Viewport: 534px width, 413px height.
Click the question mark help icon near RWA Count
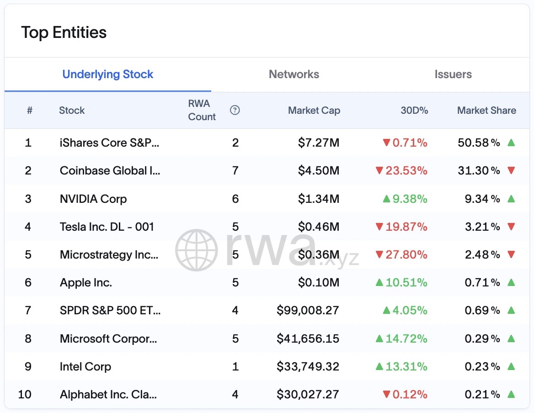[x=235, y=110]
